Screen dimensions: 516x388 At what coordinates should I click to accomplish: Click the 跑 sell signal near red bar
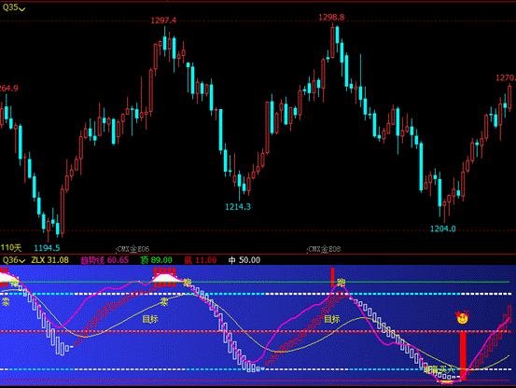(341, 282)
